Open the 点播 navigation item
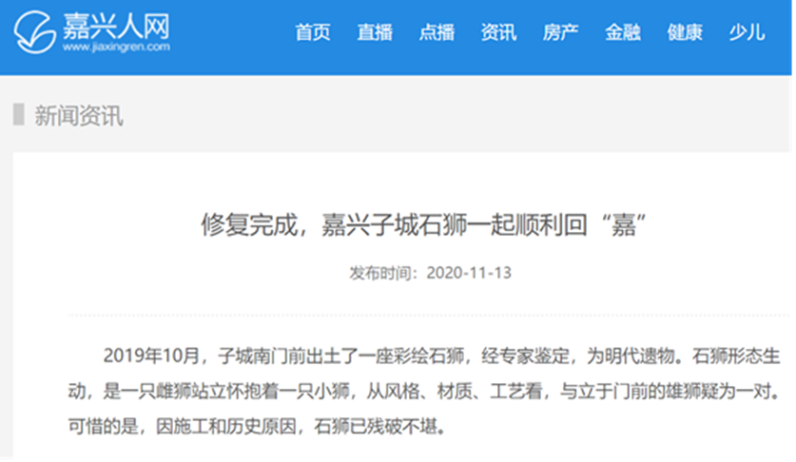Screen dimensions: 796x462 click(x=437, y=32)
